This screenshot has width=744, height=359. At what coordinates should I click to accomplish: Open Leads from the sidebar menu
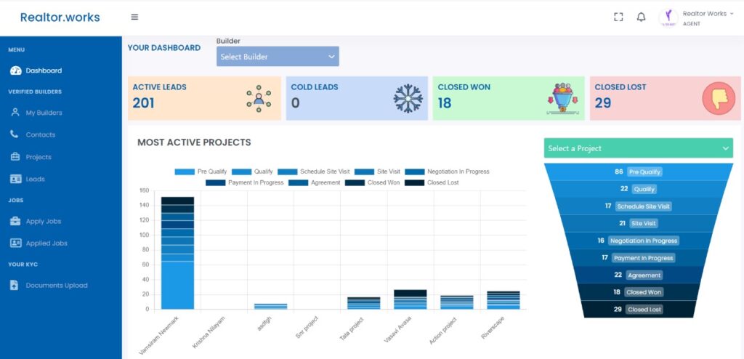click(x=35, y=179)
